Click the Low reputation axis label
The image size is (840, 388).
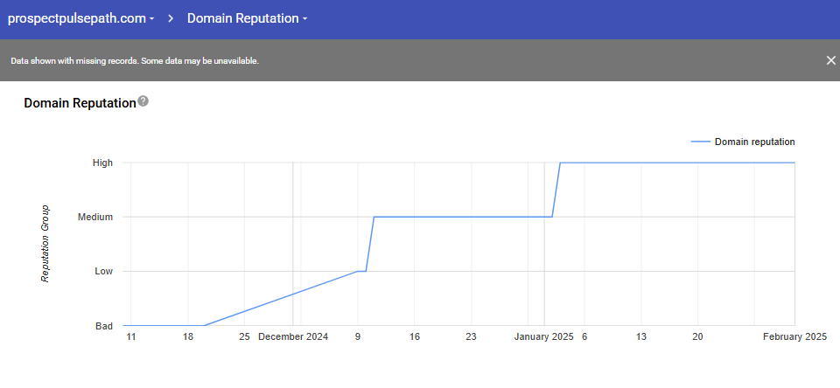(103, 271)
